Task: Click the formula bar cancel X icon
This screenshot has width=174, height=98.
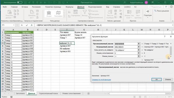Action: 22,25
